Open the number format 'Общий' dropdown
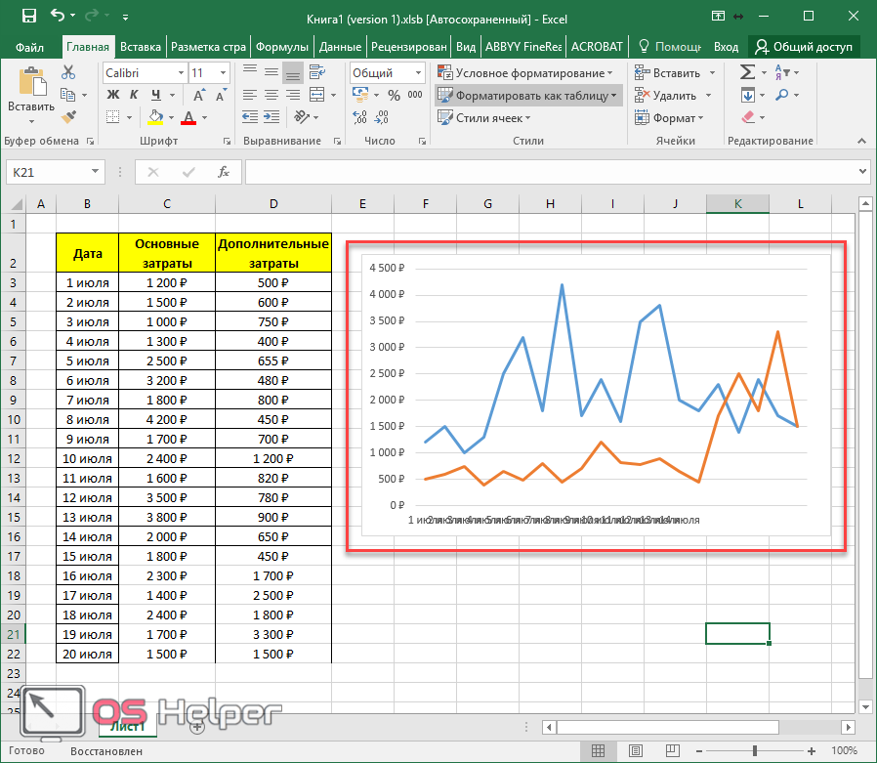The width and height of the screenshot is (877, 763). click(x=420, y=73)
